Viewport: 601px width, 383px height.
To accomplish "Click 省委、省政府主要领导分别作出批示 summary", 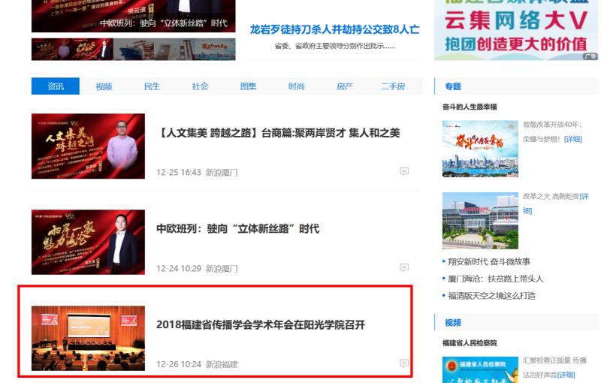I will [334, 46].
